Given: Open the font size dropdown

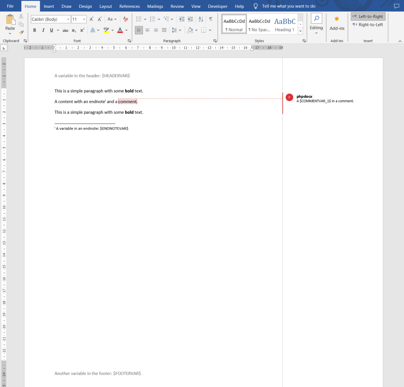Looking at the screenshot, I should (x=84, y=19).
